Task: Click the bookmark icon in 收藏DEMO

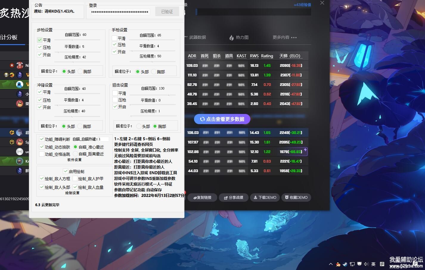Action: (287, 198)
